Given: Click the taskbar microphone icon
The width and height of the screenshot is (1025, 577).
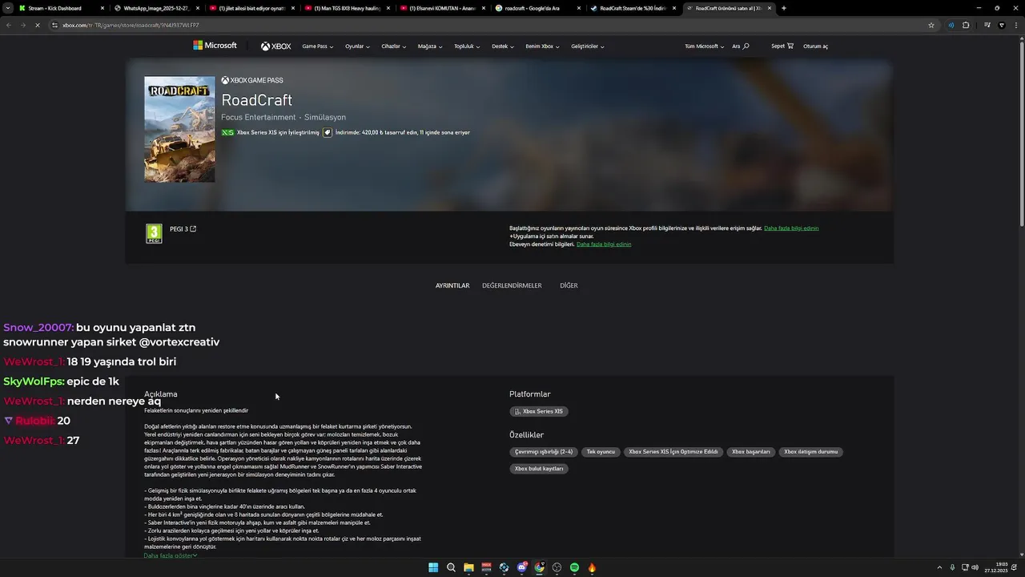Looking at the screenshot, I should pos(952,567).
